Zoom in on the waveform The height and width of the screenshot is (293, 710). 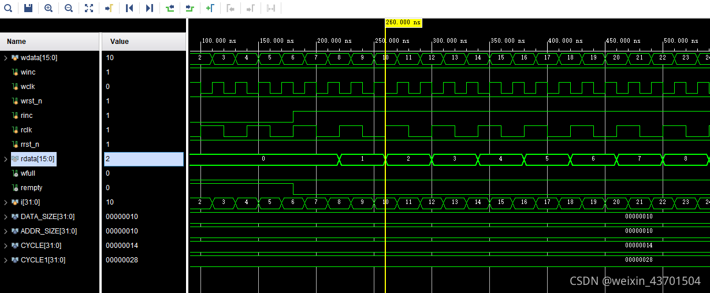tap(49, 8)
